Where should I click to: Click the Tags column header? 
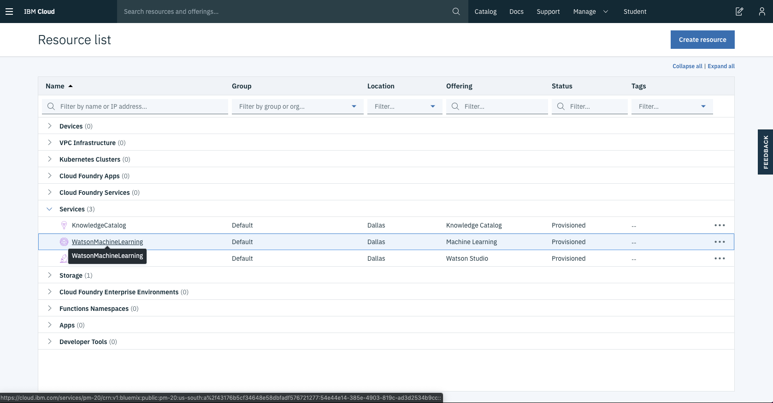point(638,86)
